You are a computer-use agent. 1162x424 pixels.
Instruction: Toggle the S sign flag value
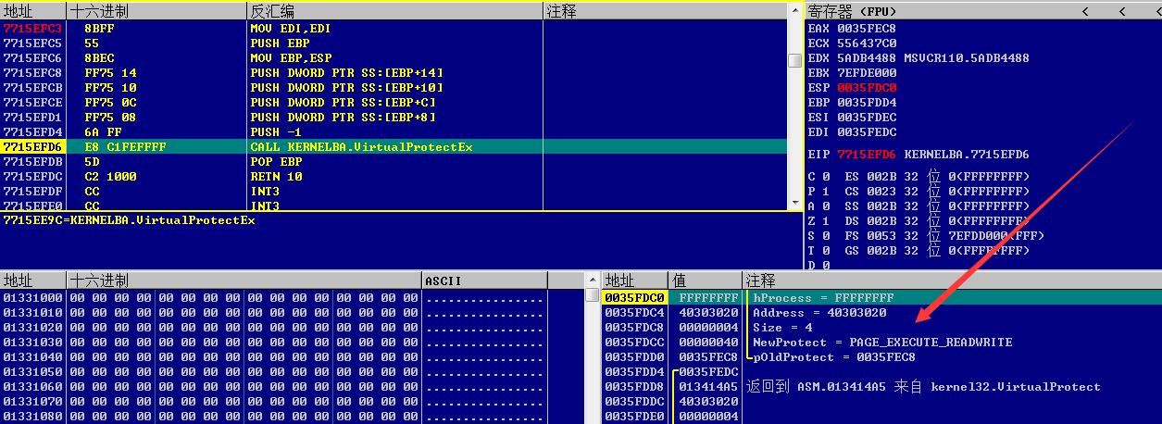[x=825, y=236]
